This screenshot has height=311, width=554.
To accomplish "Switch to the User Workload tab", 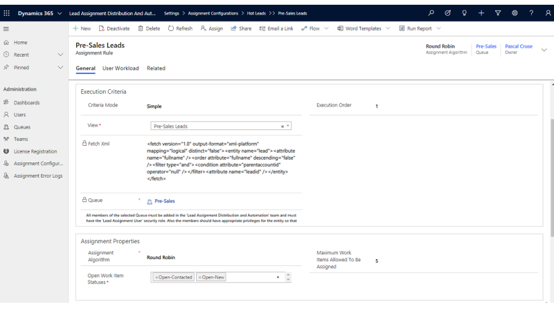I will [120, 68].
